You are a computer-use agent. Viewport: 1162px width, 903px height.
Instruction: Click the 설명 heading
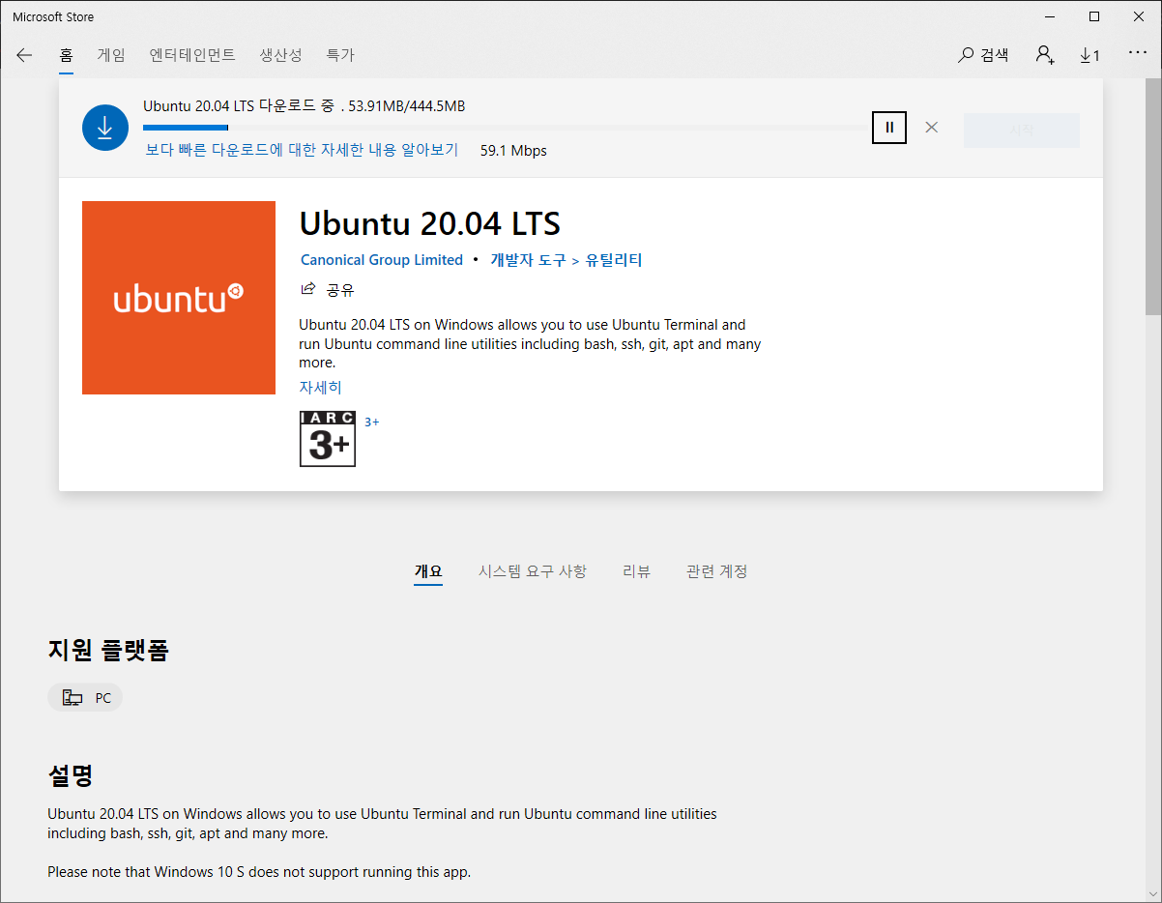[x=71, y=775]
